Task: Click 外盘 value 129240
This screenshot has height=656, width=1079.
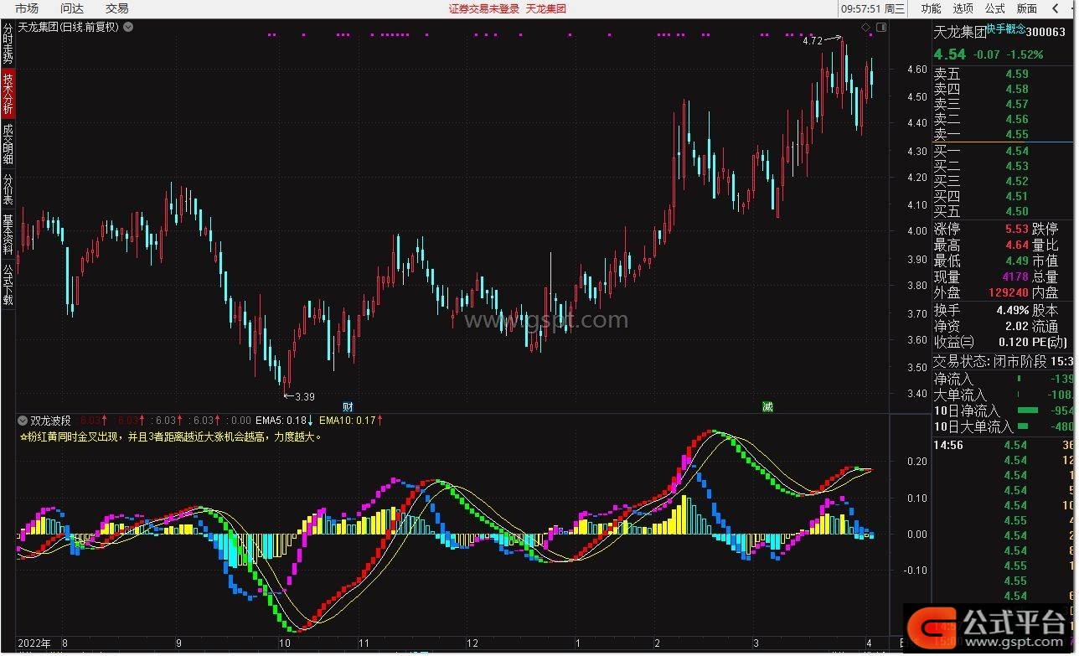Action: coord(1009,292)
